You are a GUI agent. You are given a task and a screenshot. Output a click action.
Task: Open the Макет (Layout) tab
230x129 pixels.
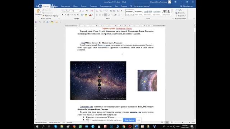(x=75, y=6)
